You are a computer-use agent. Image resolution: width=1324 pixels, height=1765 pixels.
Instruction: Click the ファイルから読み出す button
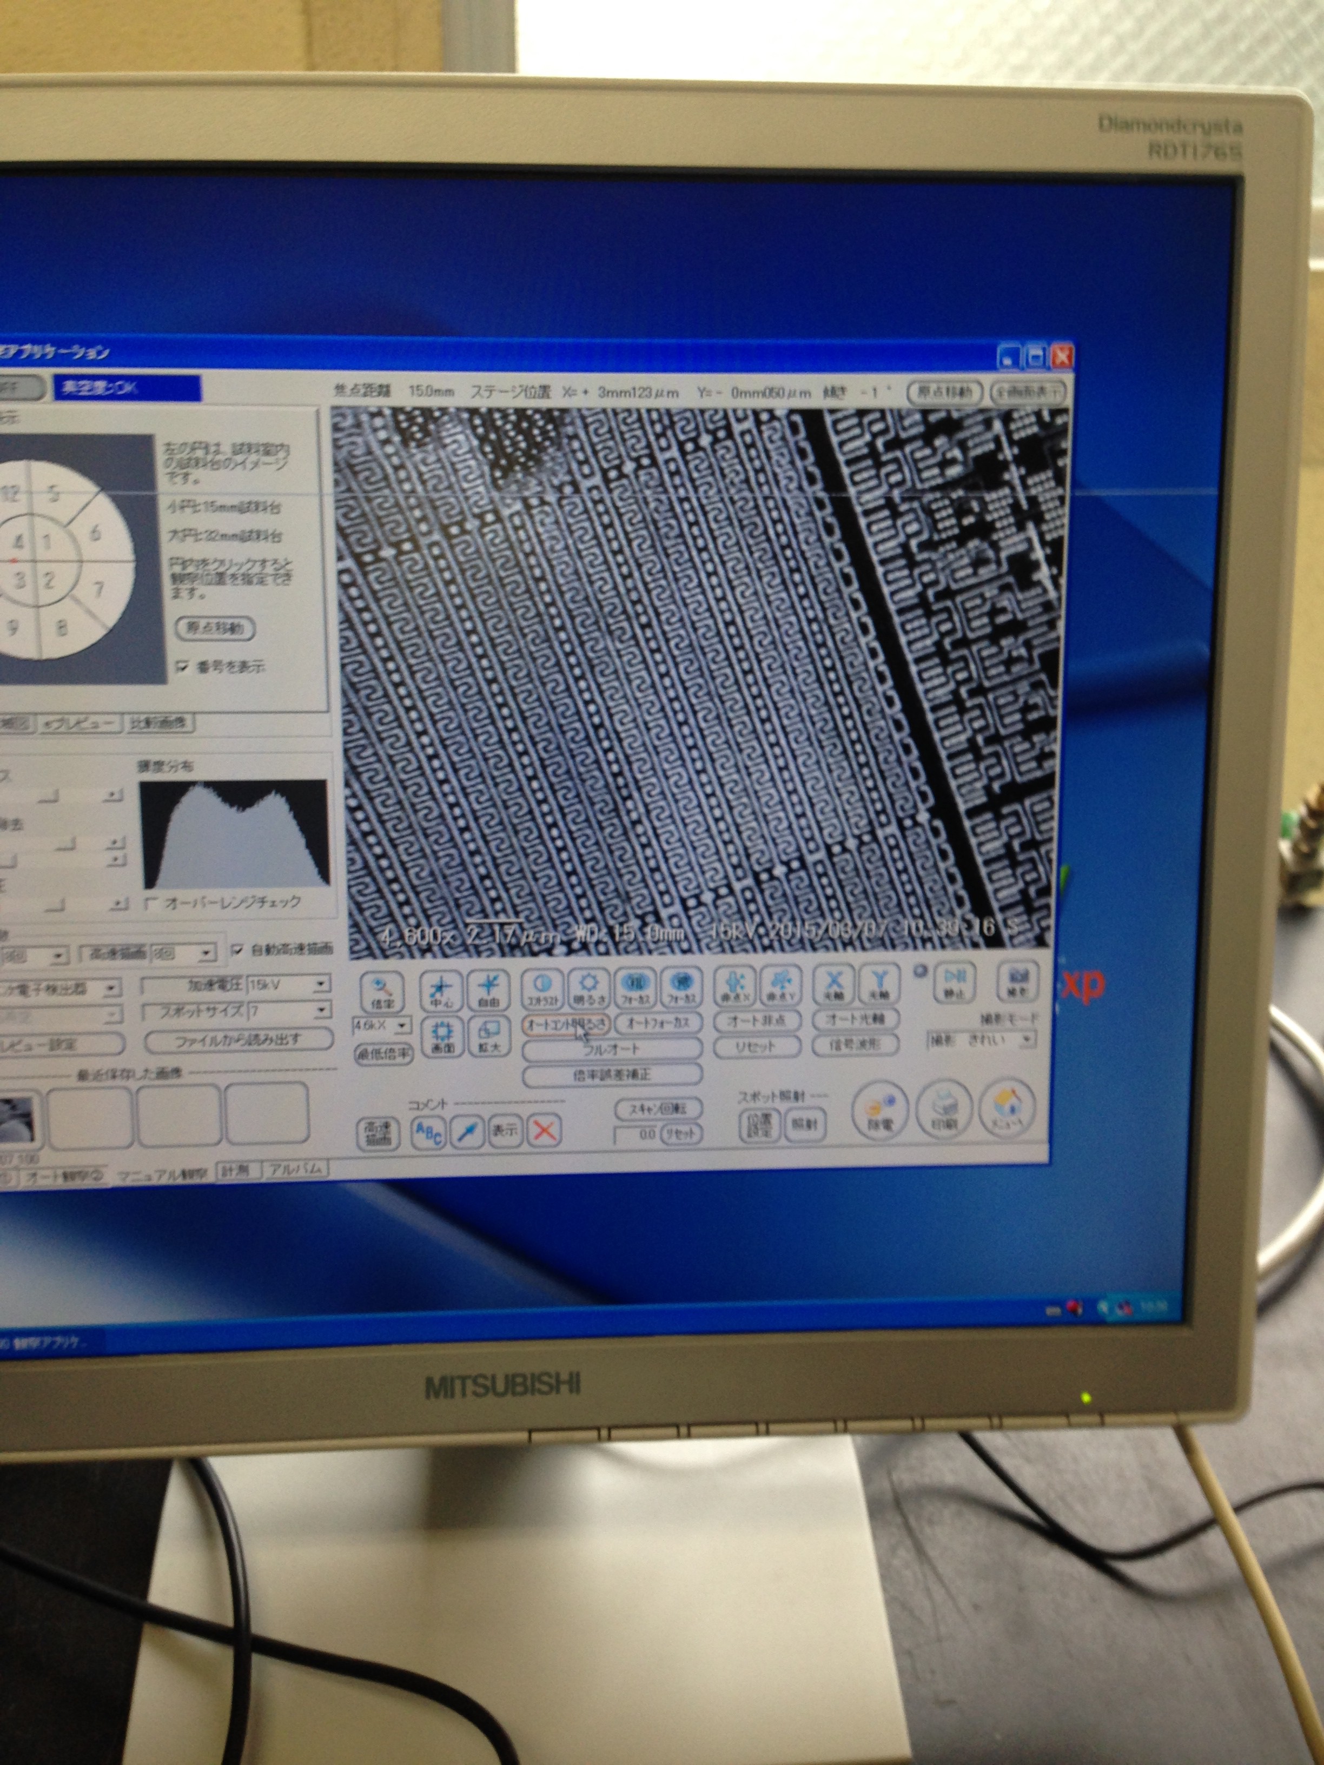pos(239,1040)
